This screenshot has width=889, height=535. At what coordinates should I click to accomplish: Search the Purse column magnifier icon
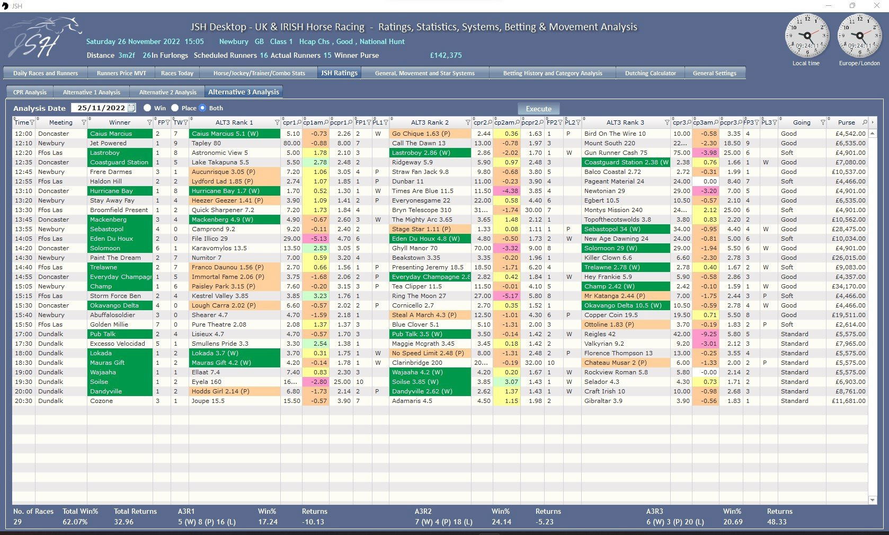click(x=865, y=122)
